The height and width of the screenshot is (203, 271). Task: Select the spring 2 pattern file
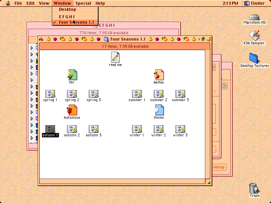coord(72,94)
